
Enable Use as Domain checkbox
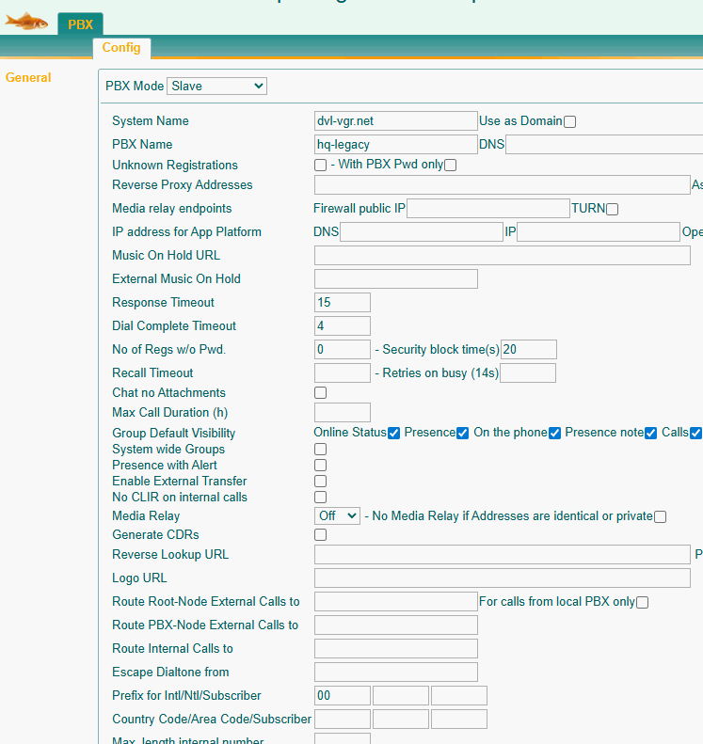click(569, 121)
